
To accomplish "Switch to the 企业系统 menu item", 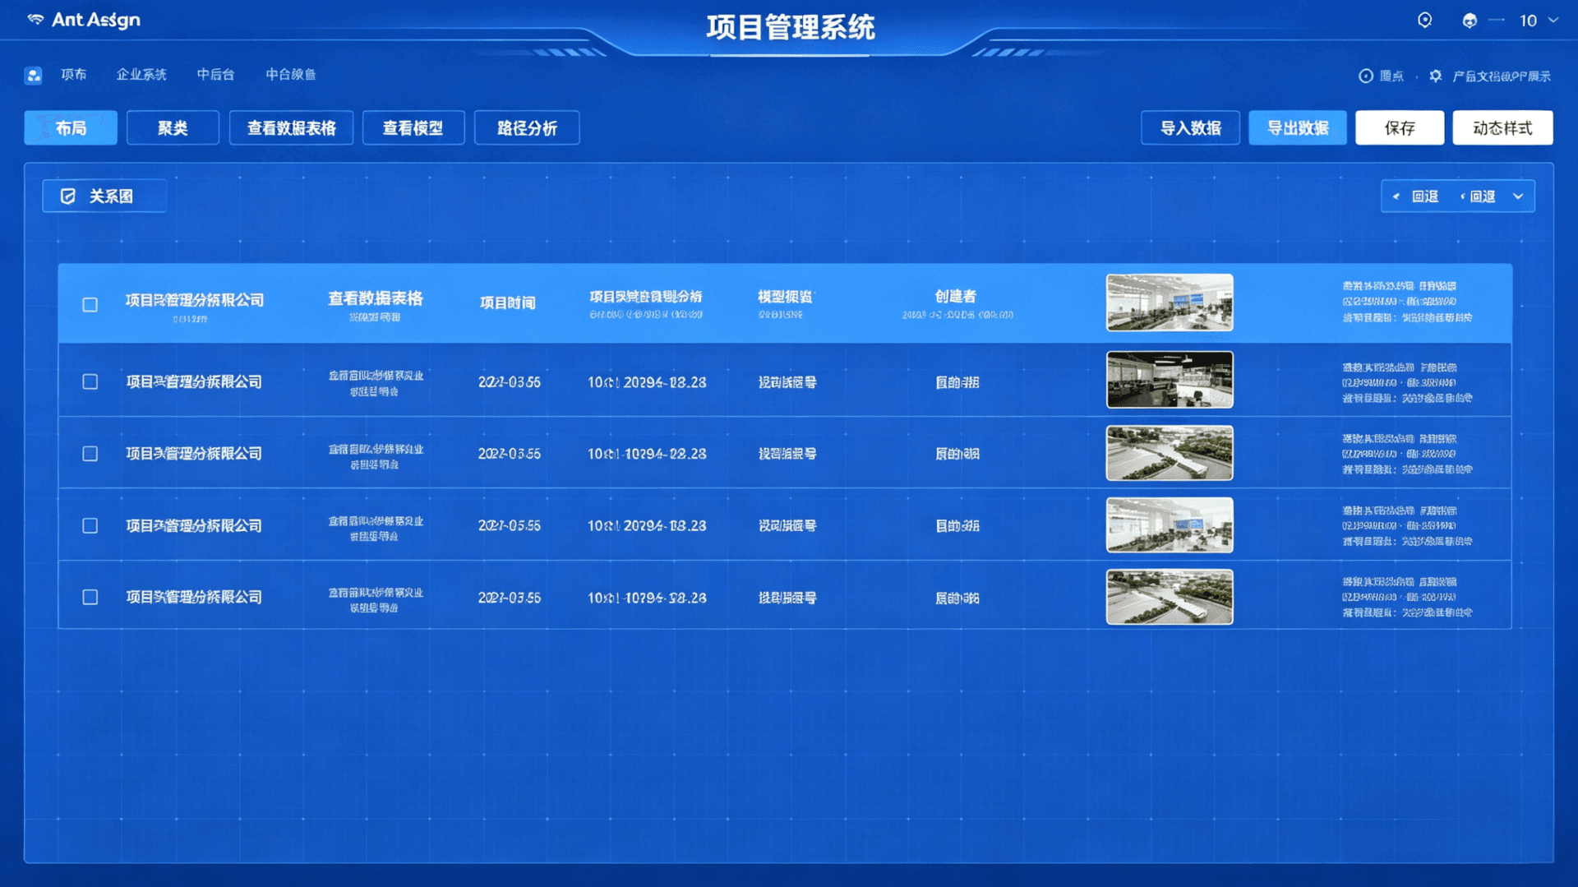I will click(x=141, y=75).
